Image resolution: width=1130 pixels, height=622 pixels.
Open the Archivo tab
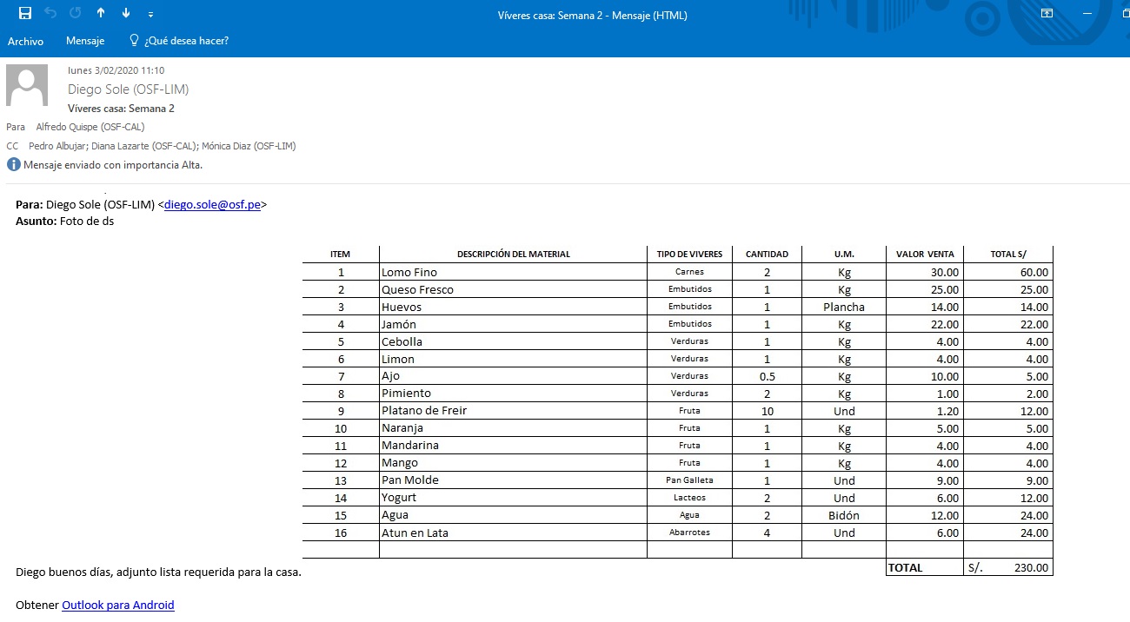tap(25, 41)
